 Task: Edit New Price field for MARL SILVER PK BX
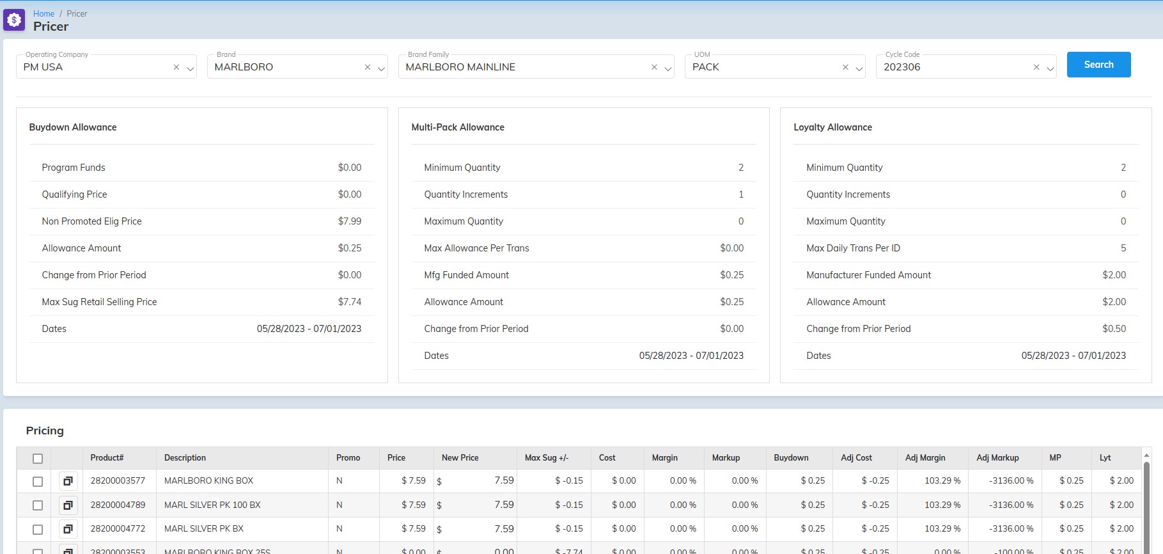[x=475, y=529]
